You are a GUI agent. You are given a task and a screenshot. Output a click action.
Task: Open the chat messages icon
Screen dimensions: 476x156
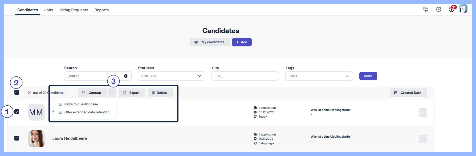coord(426,9)
